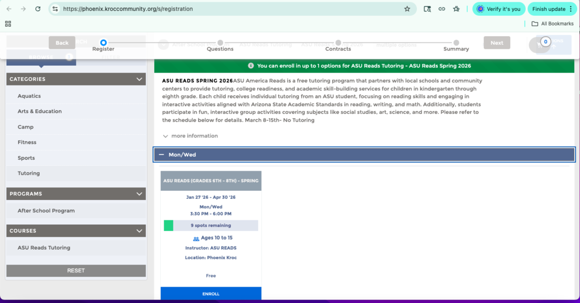Click the copy link icon in toolbar
The image size is (580, 303).
442,9
